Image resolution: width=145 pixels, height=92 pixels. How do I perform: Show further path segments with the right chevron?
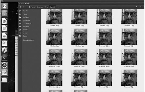pos(57,7)
